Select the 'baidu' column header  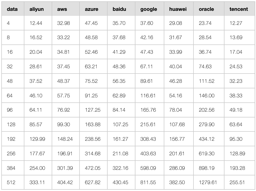[x=121, y=9]
